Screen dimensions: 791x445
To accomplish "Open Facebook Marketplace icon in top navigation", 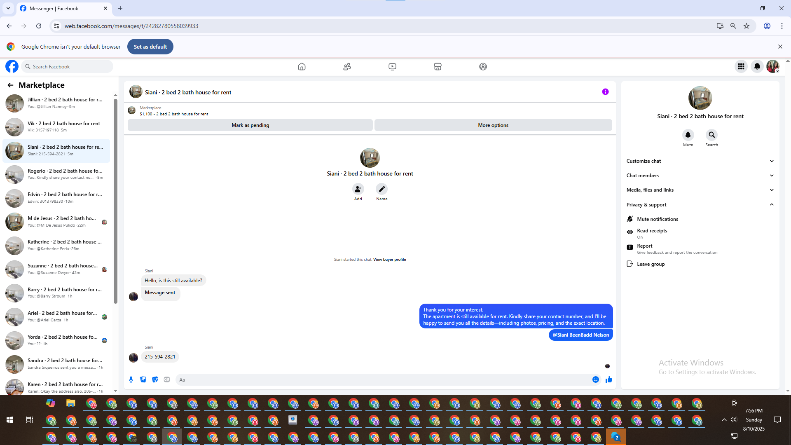I will click(438, 66).
